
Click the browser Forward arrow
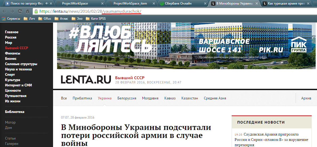pyautogui.click(x=12, y=12)
